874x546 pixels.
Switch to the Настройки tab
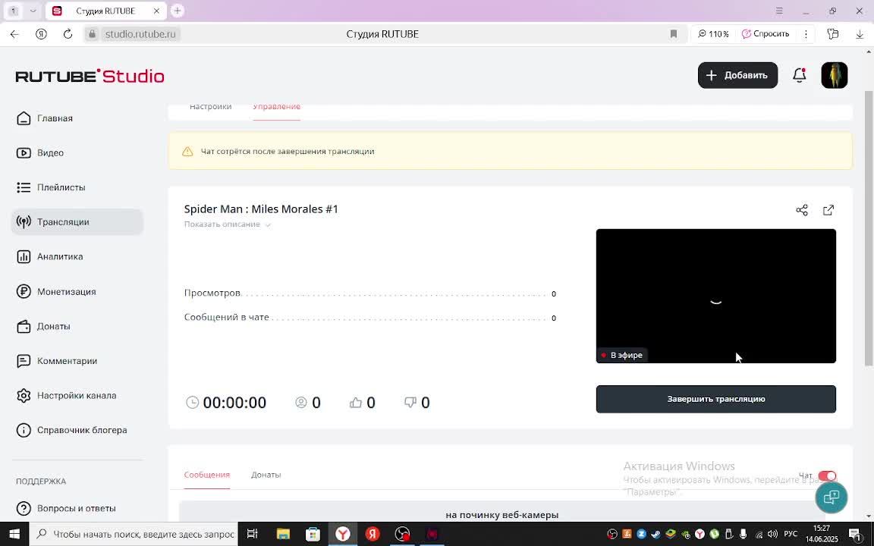point(210,107)
